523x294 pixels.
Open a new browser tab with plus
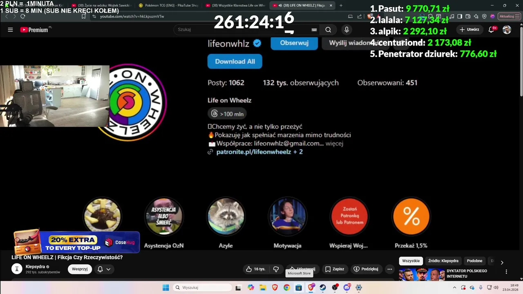341,5
